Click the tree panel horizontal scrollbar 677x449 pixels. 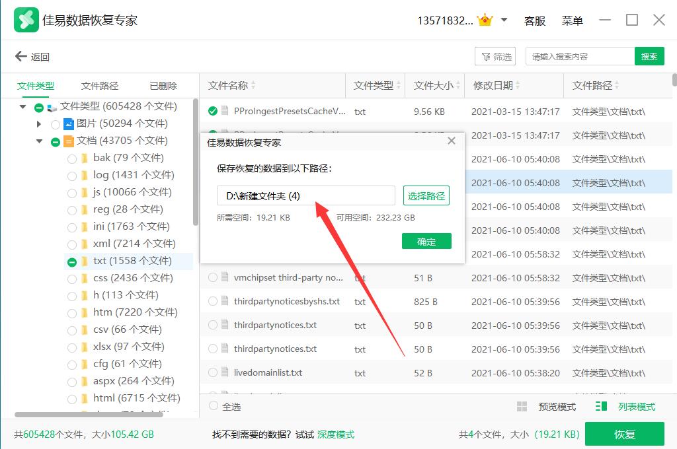[x=89, y=415]
